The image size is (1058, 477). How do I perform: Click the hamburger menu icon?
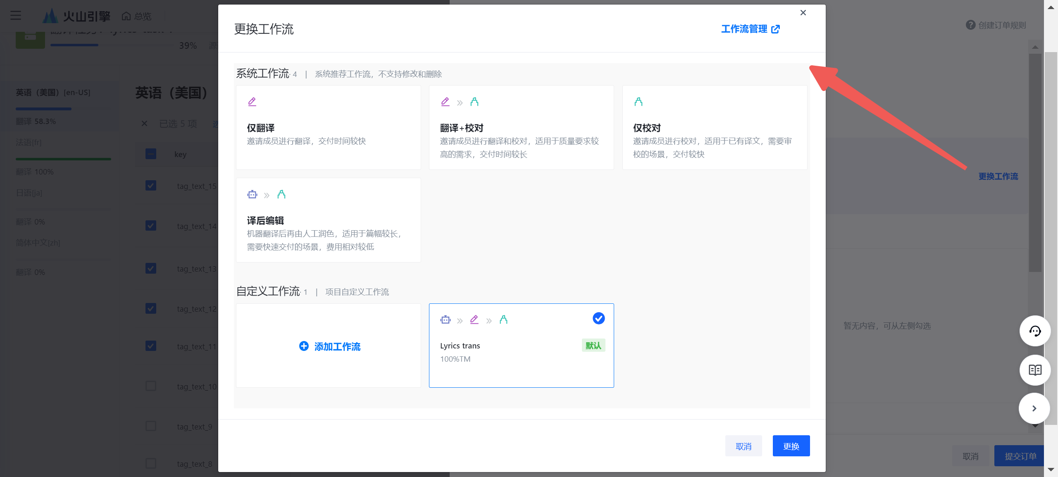16,16
